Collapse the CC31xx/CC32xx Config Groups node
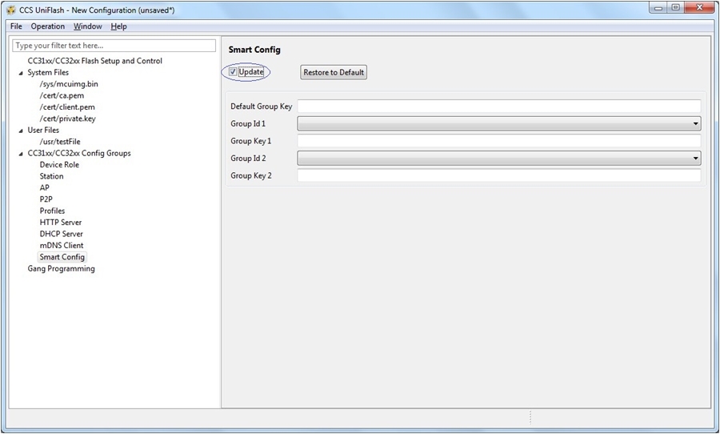This screenshot has width=720, height=434. coord(21,154)
